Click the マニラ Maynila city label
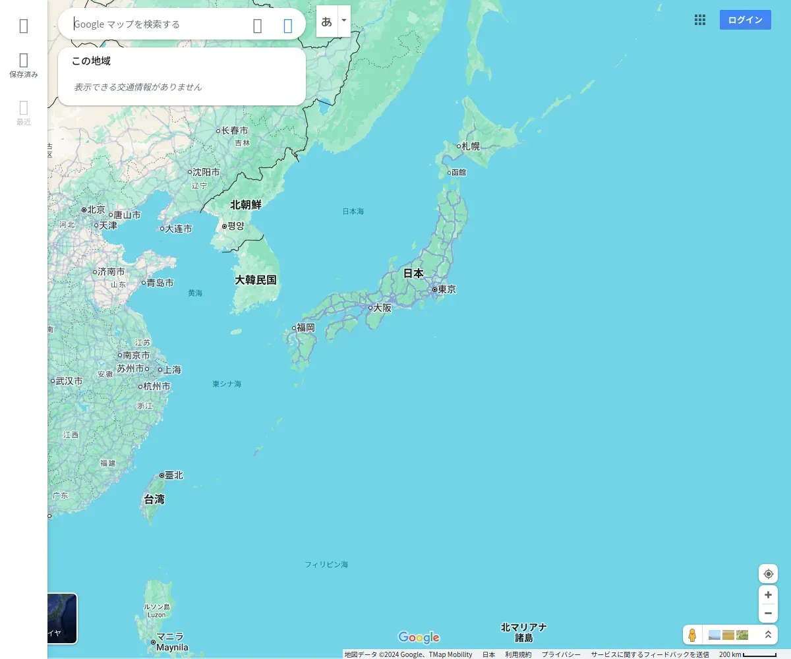Screen dimensions: 791x659 tap(171, 642)
